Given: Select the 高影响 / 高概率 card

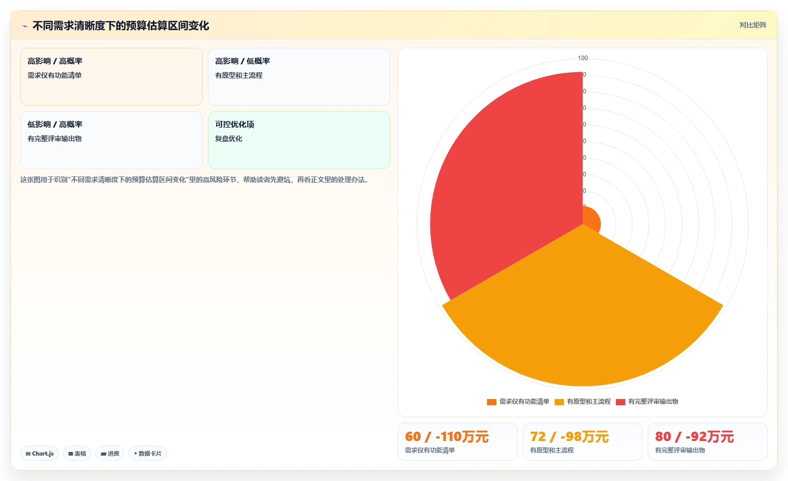Looking at the screenshot, I should pos(111,77).
